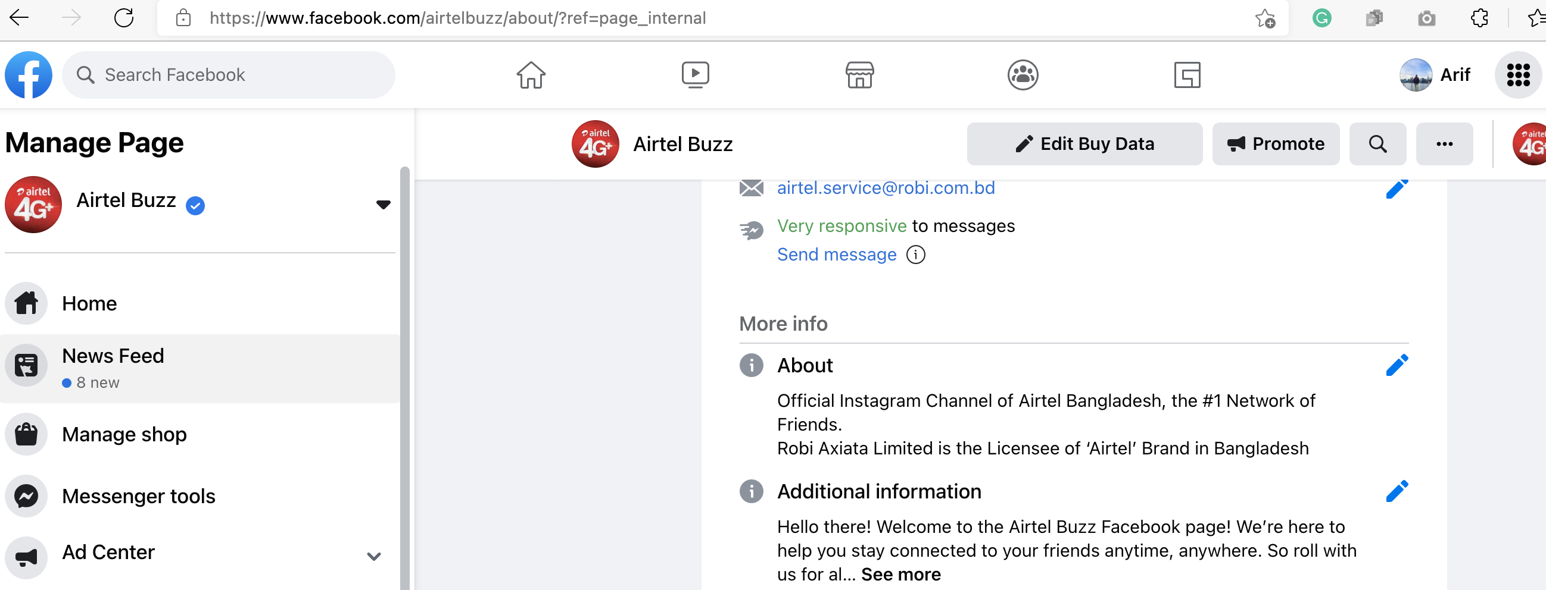Click the Airtel 4G logo right of More

pyautogui.click(x=1529, y=144)
